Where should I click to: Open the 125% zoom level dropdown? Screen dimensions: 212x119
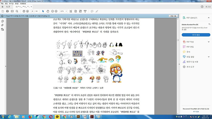point(63,11)
